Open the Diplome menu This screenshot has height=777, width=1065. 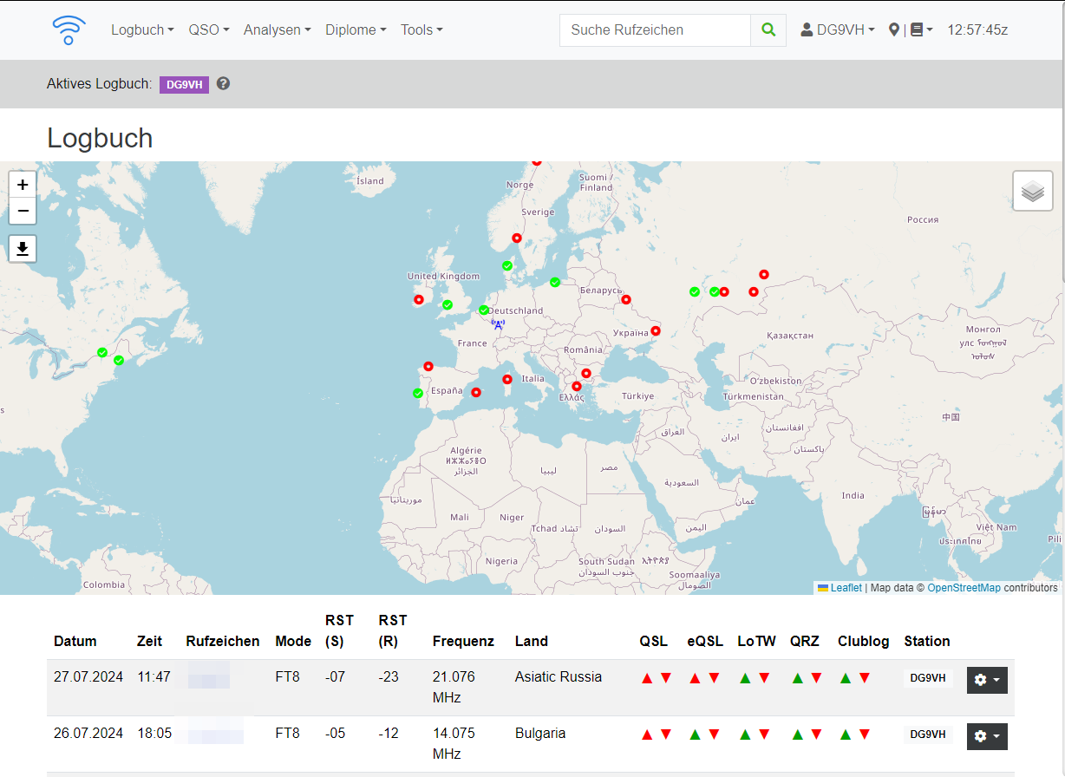pos(356,29)
